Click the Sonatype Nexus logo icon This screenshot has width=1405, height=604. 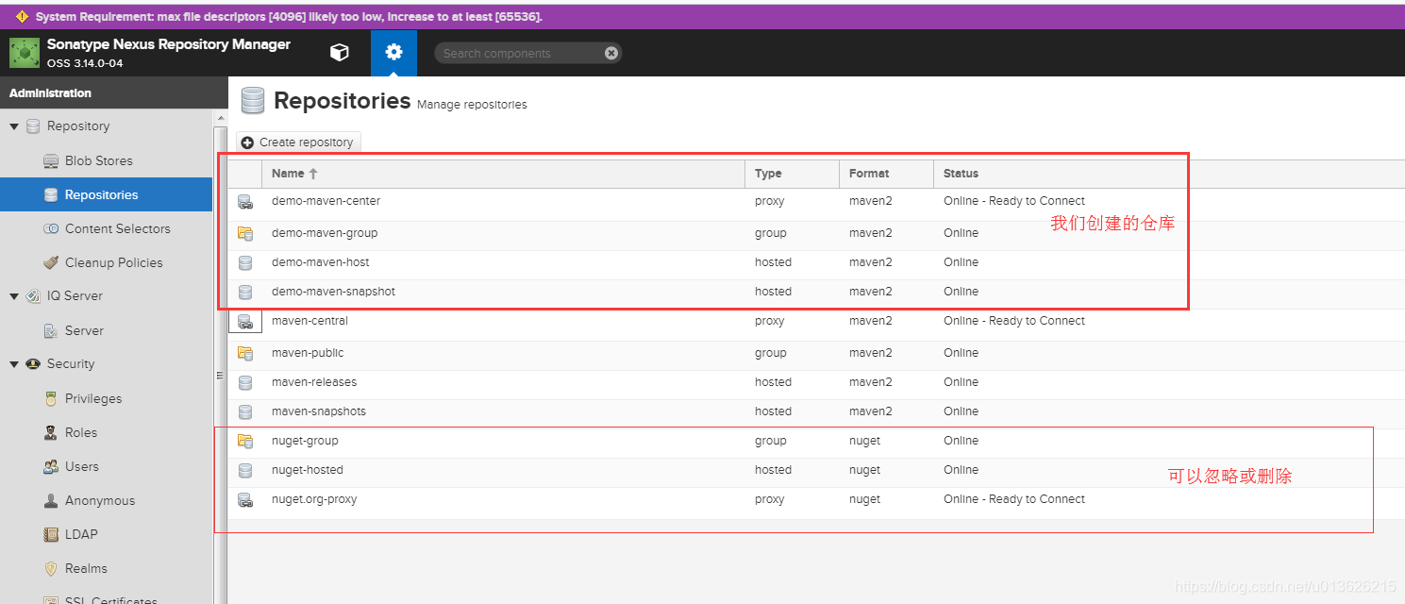[x=25, y=53]
